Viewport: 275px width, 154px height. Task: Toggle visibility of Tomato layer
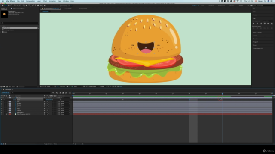pyautogui.click(x=2, y=107)
